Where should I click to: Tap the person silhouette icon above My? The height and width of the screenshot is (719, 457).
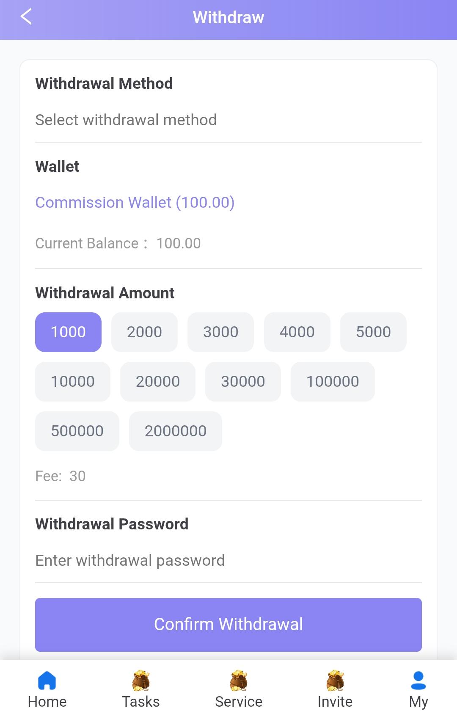click(x=418, y=678)
